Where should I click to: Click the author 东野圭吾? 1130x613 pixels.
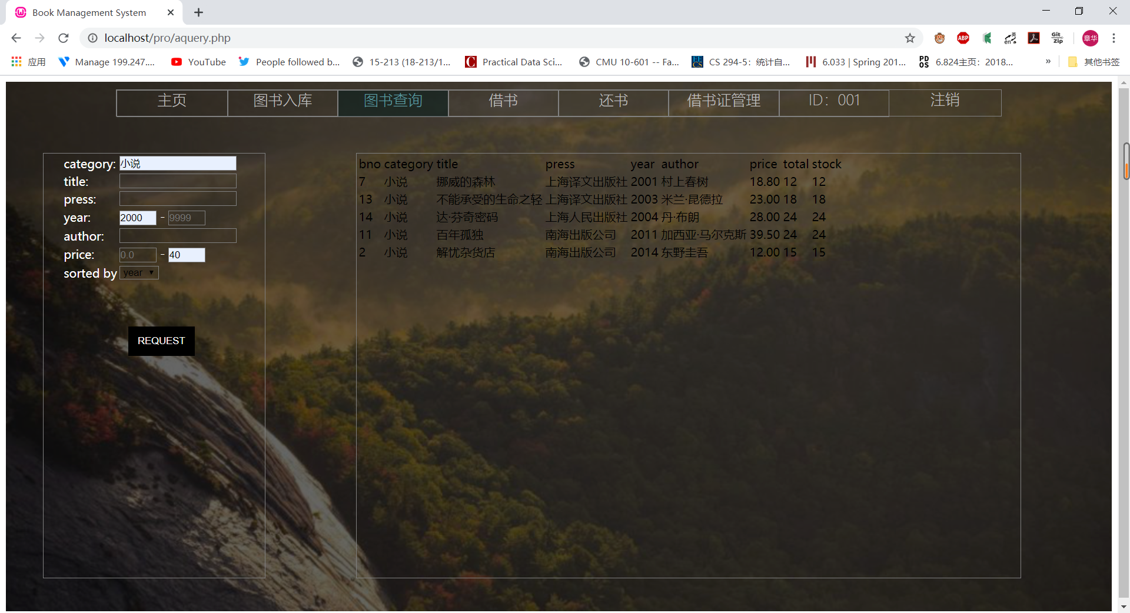684,252
